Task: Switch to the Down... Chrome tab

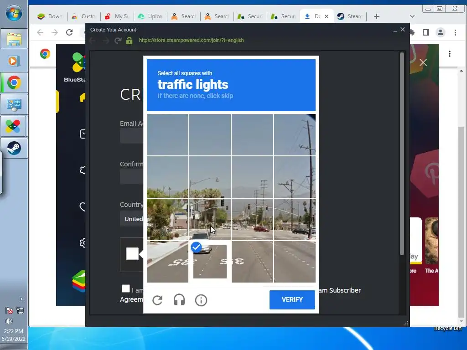Action: point(50,16)
